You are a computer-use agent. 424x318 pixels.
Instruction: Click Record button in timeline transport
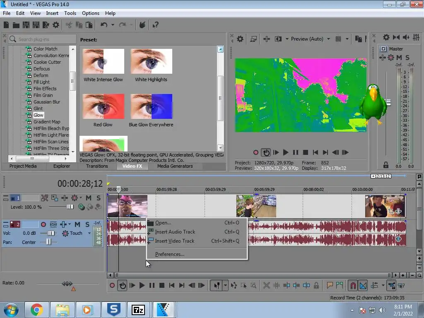pos(112,286)
